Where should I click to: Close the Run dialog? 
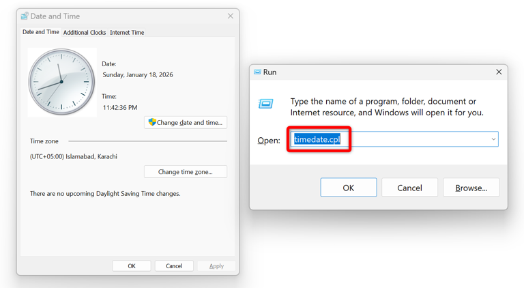point(499,72)
